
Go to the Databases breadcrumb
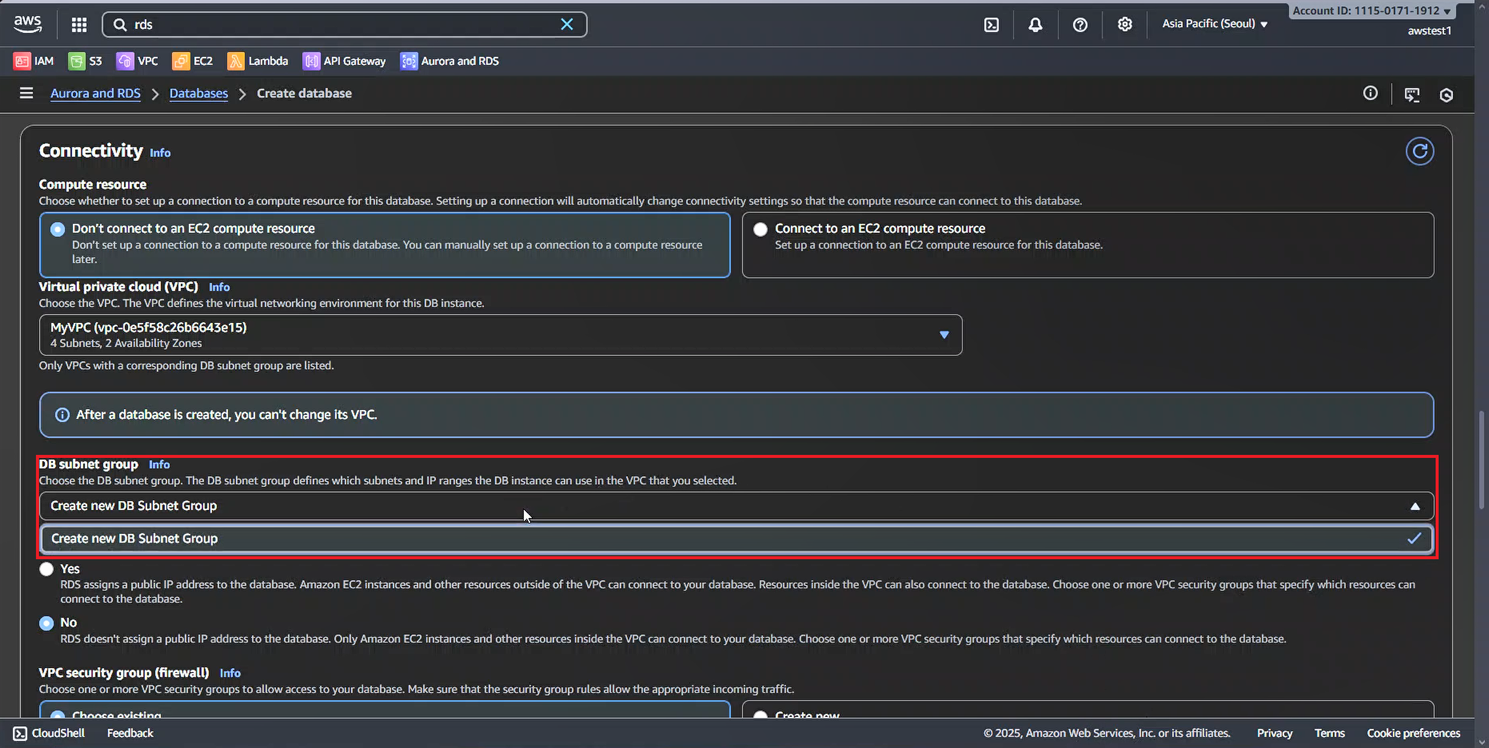coord(198,93)
